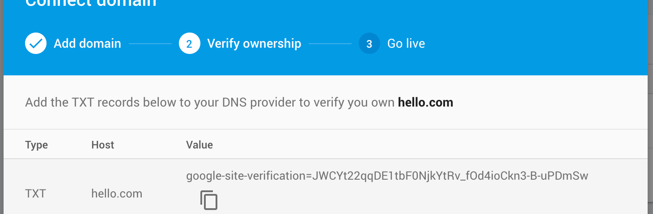653x214 pixels.
Task: Click the checkmark icon for Add domain
Action: click(36, 44)
